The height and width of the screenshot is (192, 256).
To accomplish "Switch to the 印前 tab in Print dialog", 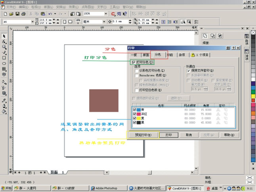I will pos(170,55).
